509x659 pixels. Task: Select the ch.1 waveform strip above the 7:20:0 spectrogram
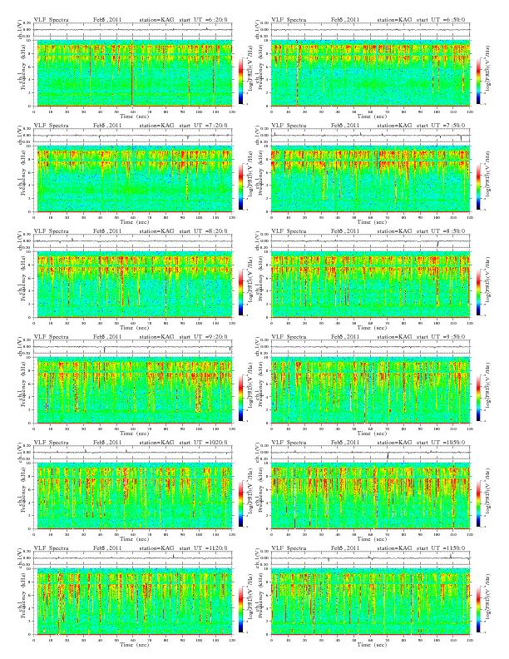133,136
